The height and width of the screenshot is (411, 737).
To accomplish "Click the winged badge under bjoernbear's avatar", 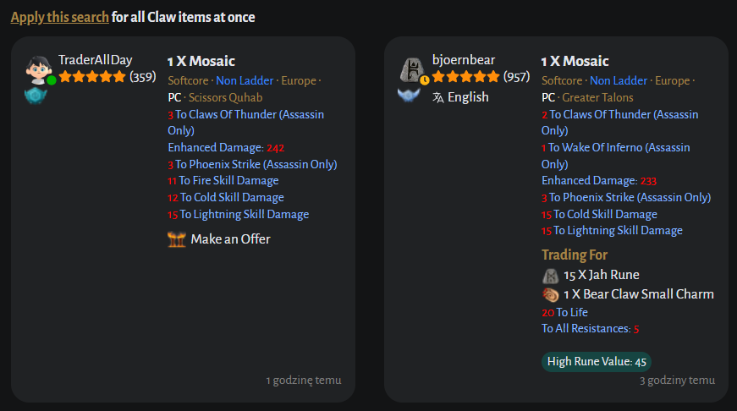I will point(410,96).
